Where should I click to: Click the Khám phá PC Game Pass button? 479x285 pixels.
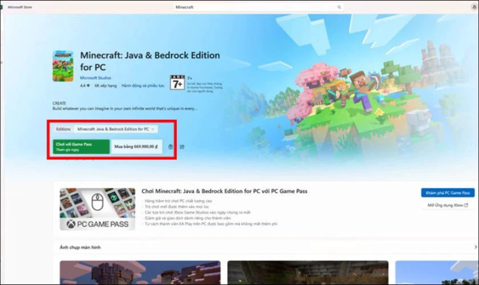click(x=447, y=192)
